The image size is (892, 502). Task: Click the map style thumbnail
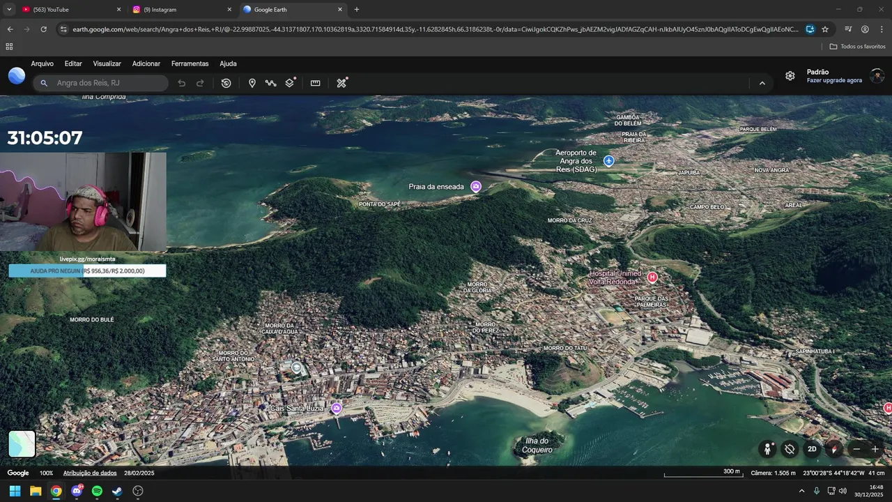pos(22,444)
